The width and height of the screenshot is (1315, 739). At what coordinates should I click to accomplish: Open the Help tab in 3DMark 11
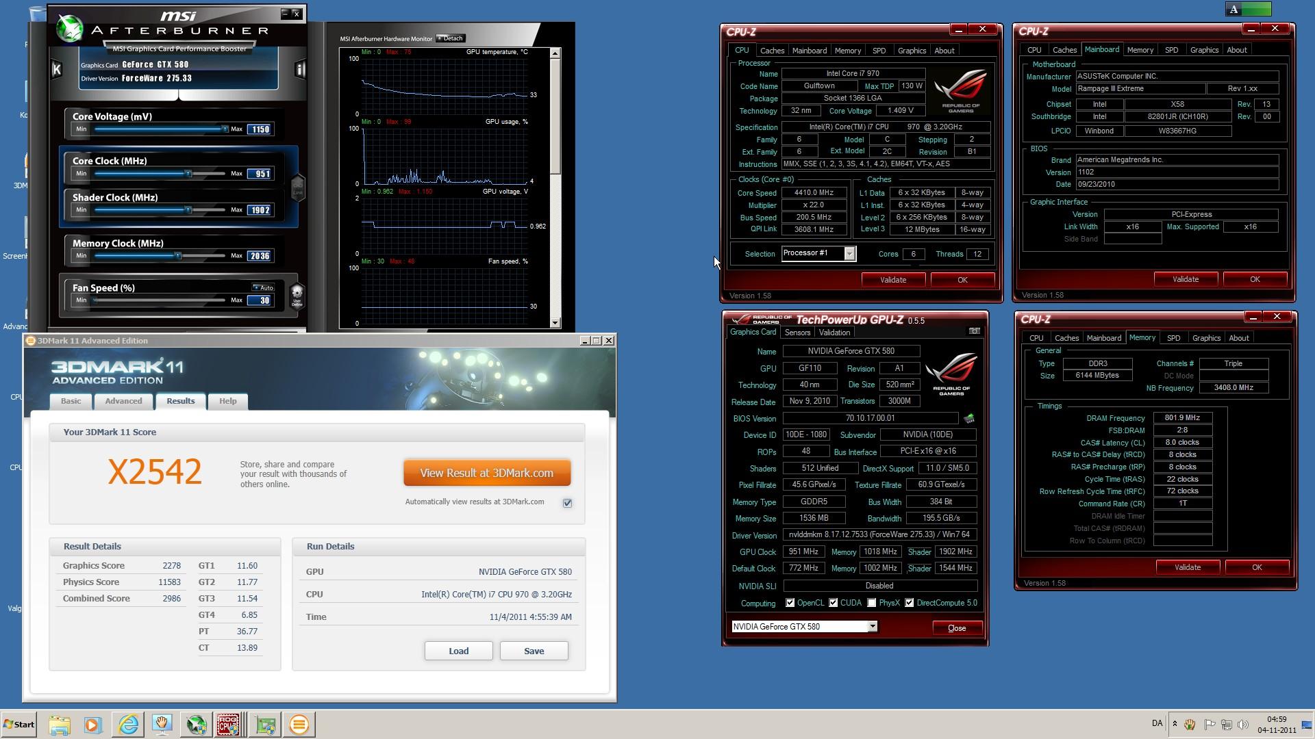point(227,401)
